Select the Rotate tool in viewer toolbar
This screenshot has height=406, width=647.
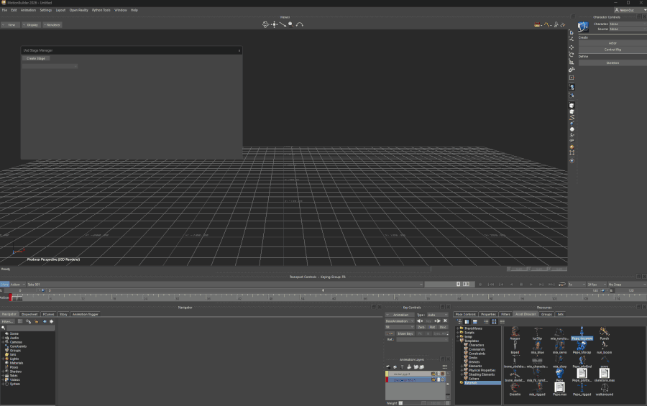click(572, 55)
